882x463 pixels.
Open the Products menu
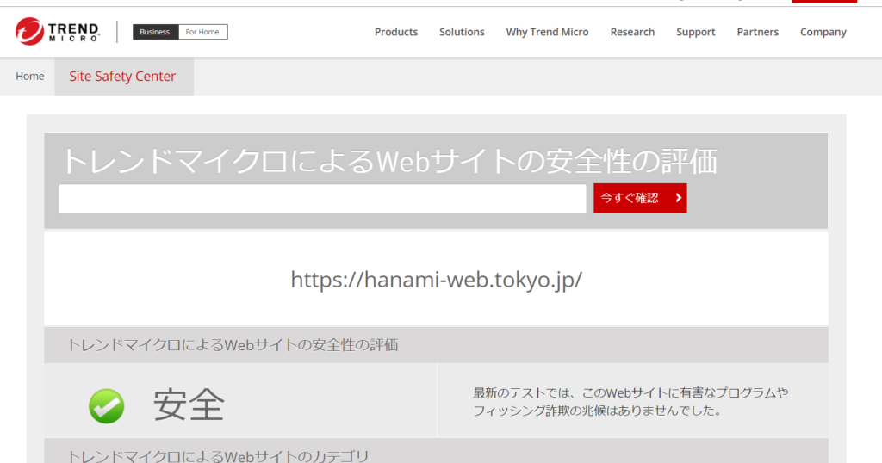(x=396, y=32)
